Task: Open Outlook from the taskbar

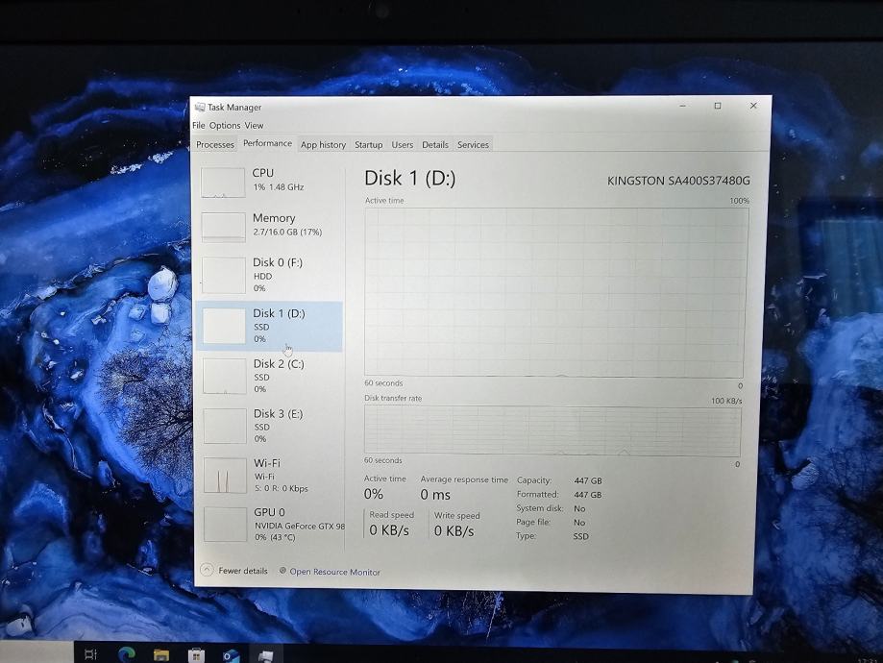Action: pyautogui.click(x=231, y=655)
